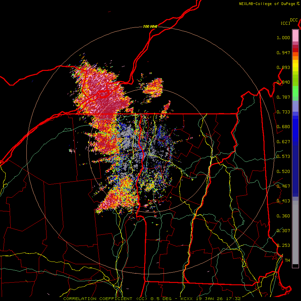Select the 0.307 scale value
This screenshot has width=301, height=301.
[283, 231]
